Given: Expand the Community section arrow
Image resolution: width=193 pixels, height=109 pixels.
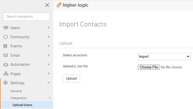Looking at the screenshot, I should tap(49, 37).
